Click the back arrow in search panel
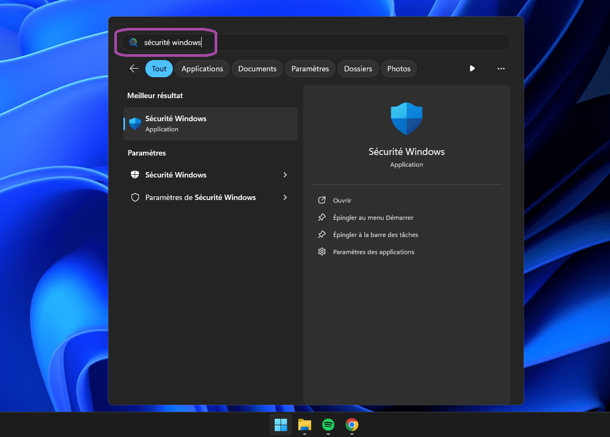This screenshot has width=610, height=437. pos(134,69)
